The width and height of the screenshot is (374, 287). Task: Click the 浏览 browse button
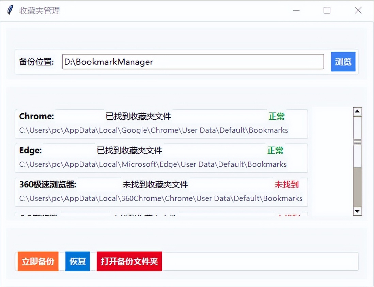point(343,62)
